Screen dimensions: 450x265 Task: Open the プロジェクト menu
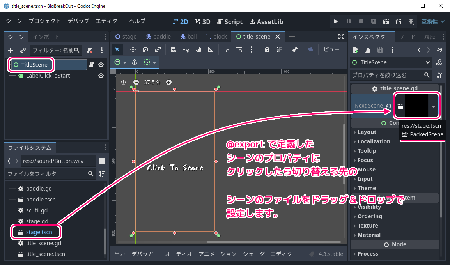(45, 21)
